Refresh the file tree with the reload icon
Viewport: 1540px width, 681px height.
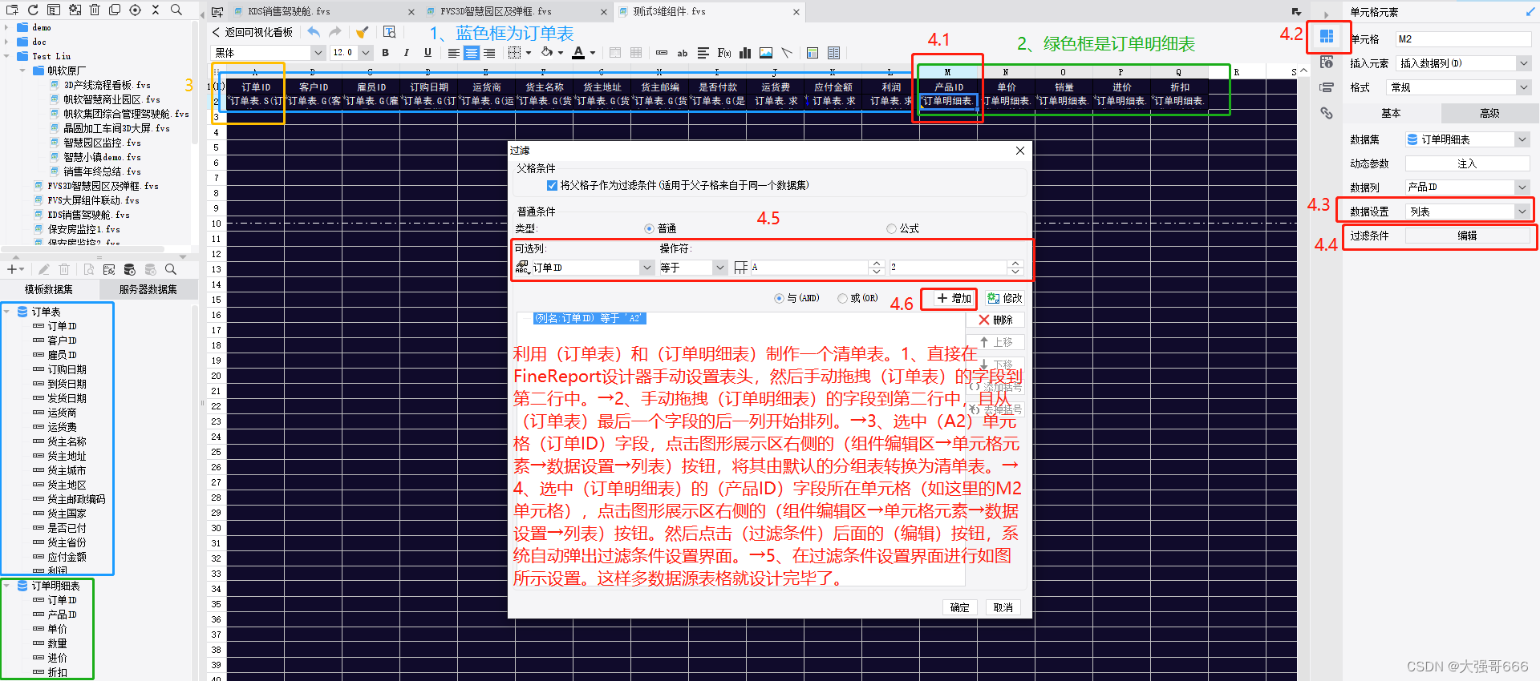33,10
